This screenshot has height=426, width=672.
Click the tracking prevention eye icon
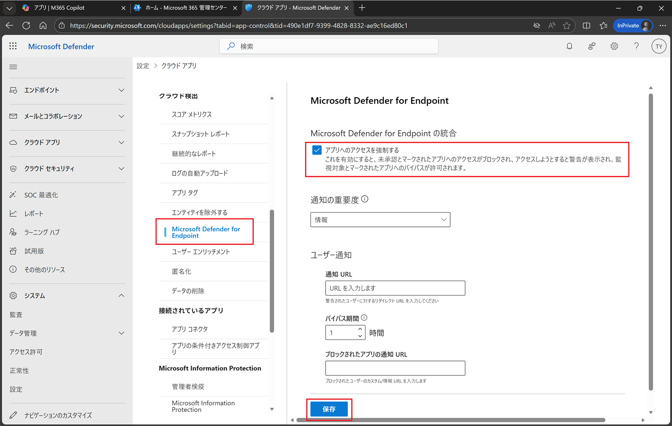click(x=537, y=26)
